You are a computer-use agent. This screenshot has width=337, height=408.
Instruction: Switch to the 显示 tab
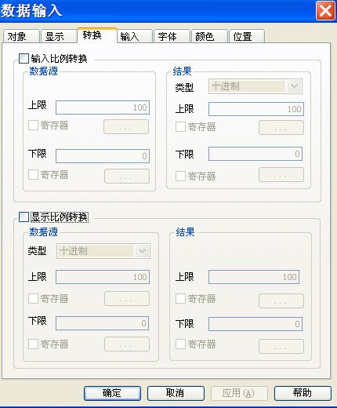(x=59, y=36)
